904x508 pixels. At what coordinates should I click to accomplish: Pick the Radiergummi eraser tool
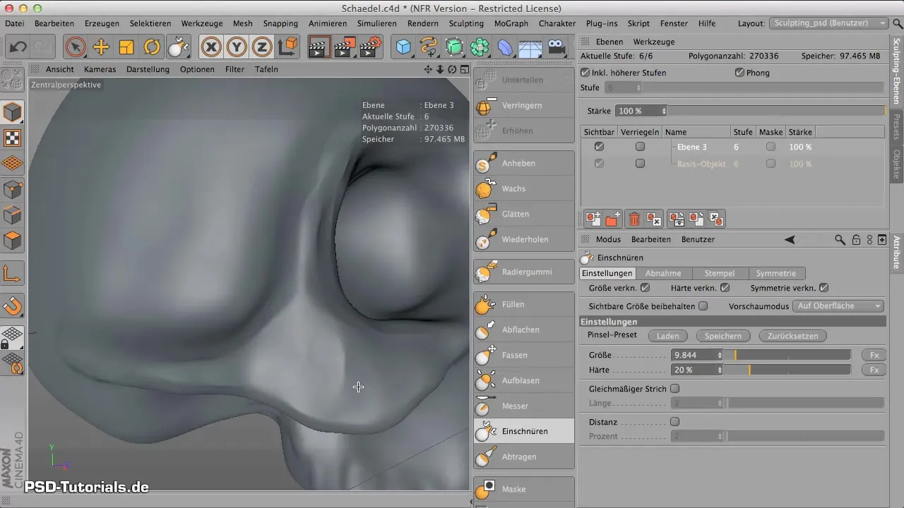pos(523,272)
